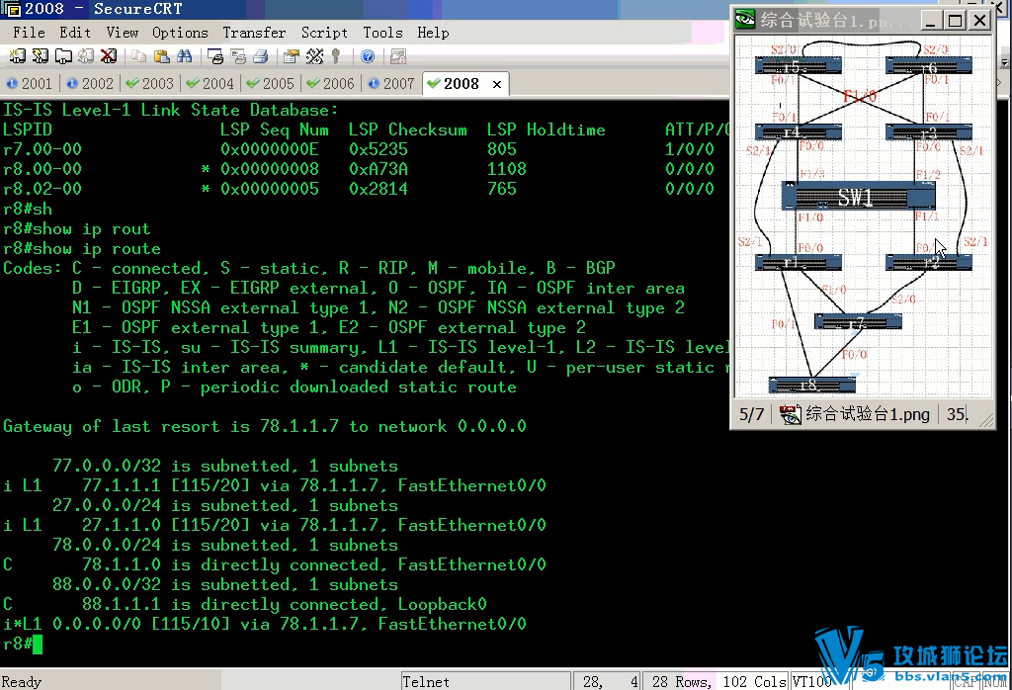Open Help with the blue question mark icon
The height and width of the screenshot is (690, 1012).
[367, 57]
